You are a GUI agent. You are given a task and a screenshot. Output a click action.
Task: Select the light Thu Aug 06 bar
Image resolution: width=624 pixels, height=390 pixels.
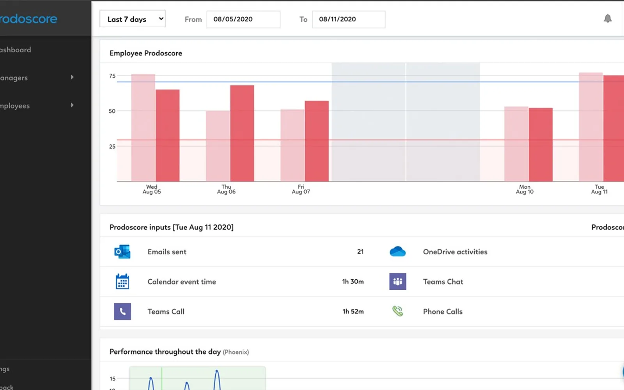[218, 146]
